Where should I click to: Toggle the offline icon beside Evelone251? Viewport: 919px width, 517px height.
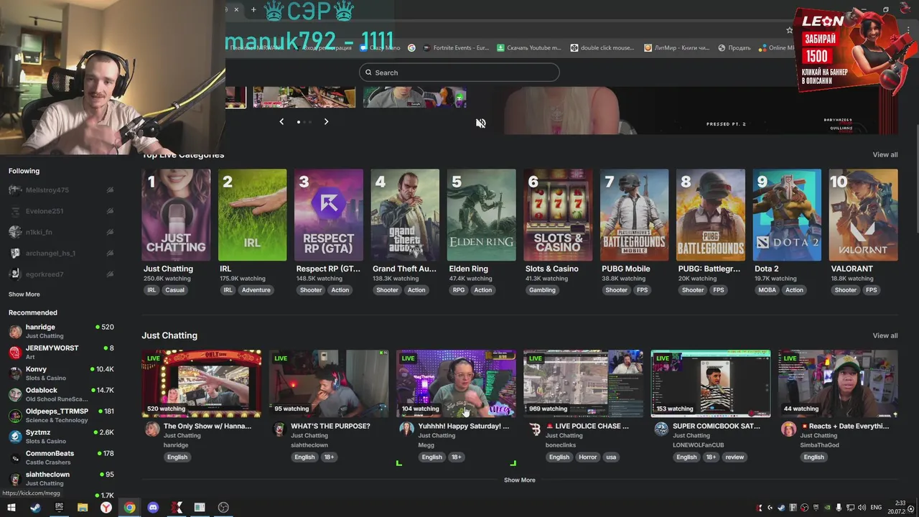(110, 211)
